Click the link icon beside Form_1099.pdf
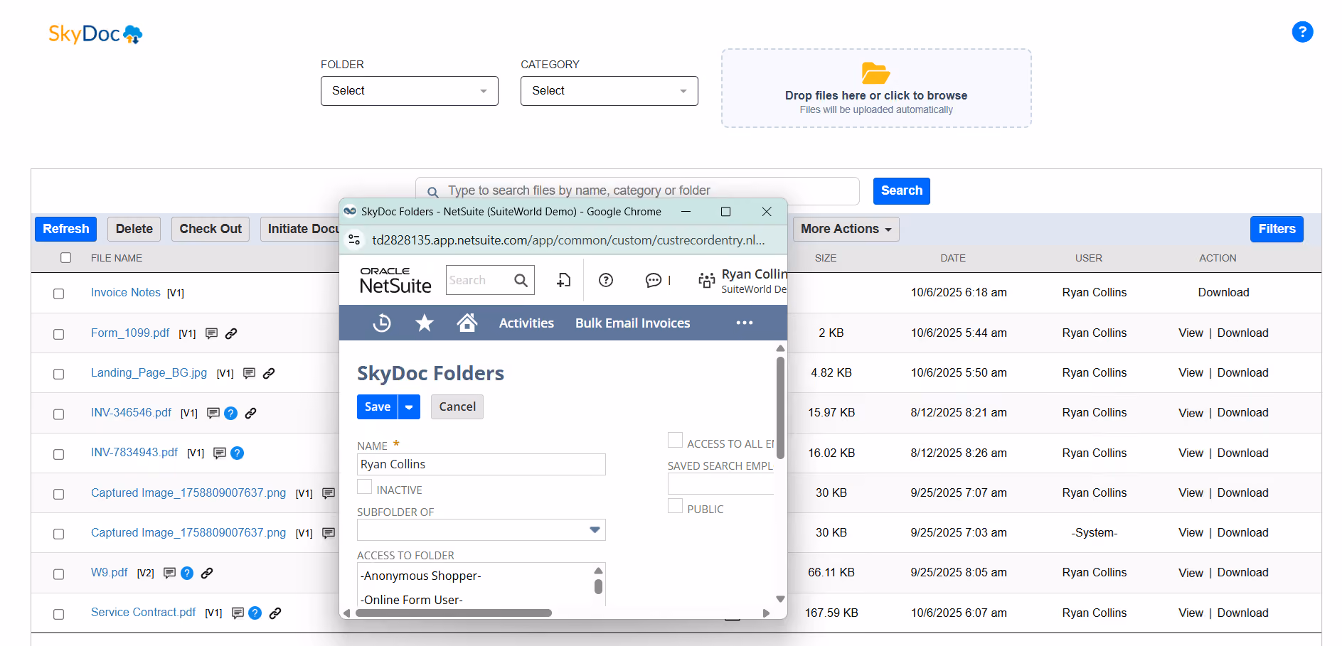The height and width of the screenshot is (646, 1342). 231,333
